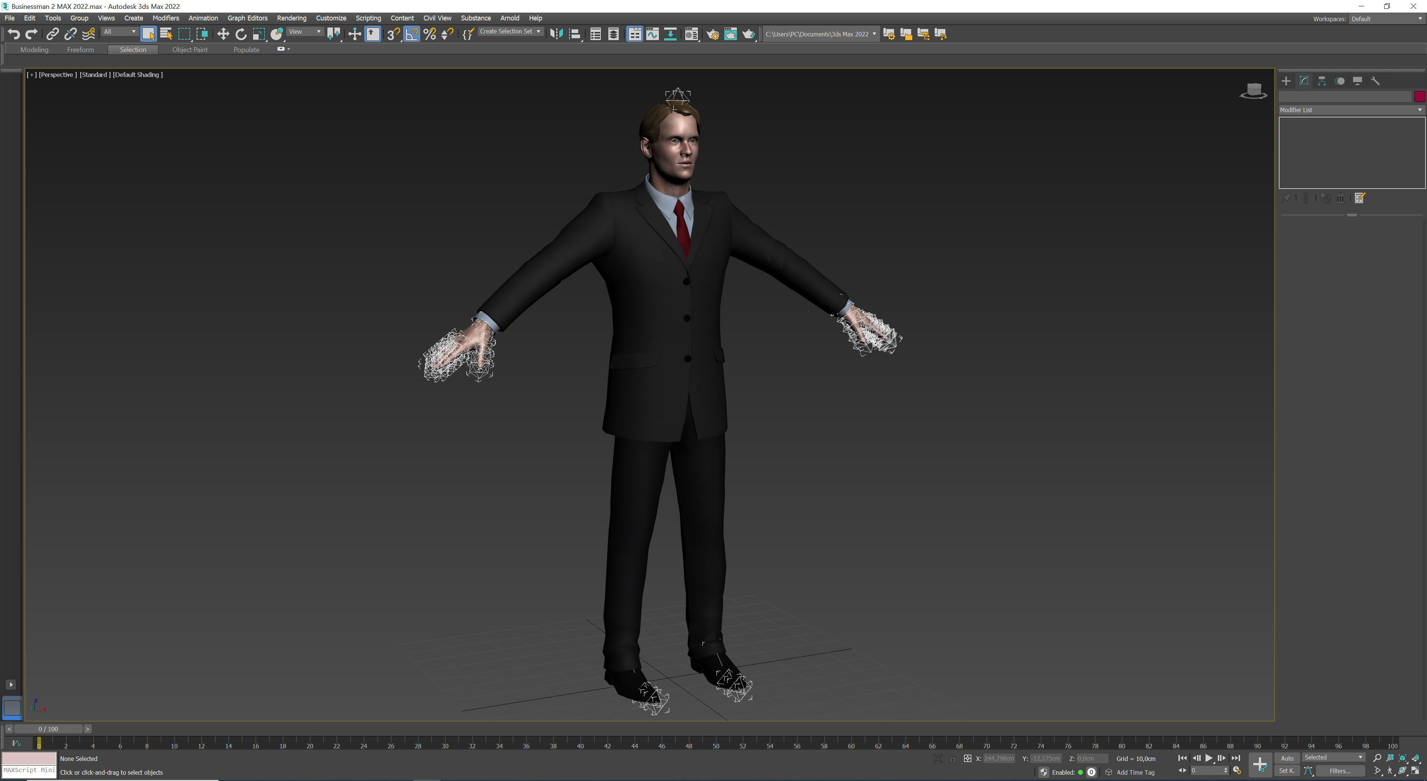Open the Scene Explorer toggle icon
Image resolution: width=1427 pixels, height=781 pixels.
tap(595, 34)
